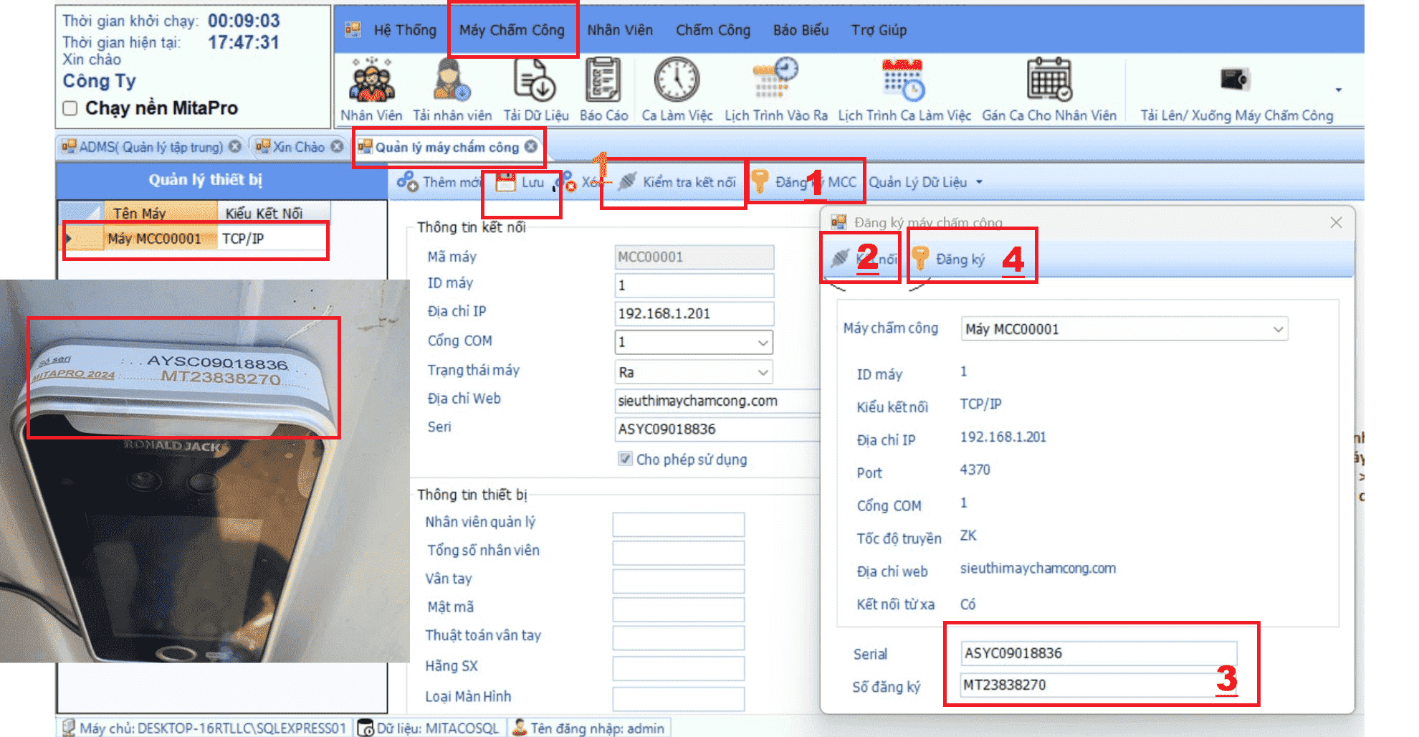Enable the Chạy nền MitaPro checkbox
The height and width of the screenshot is (737, 1419).
[70, 108]
